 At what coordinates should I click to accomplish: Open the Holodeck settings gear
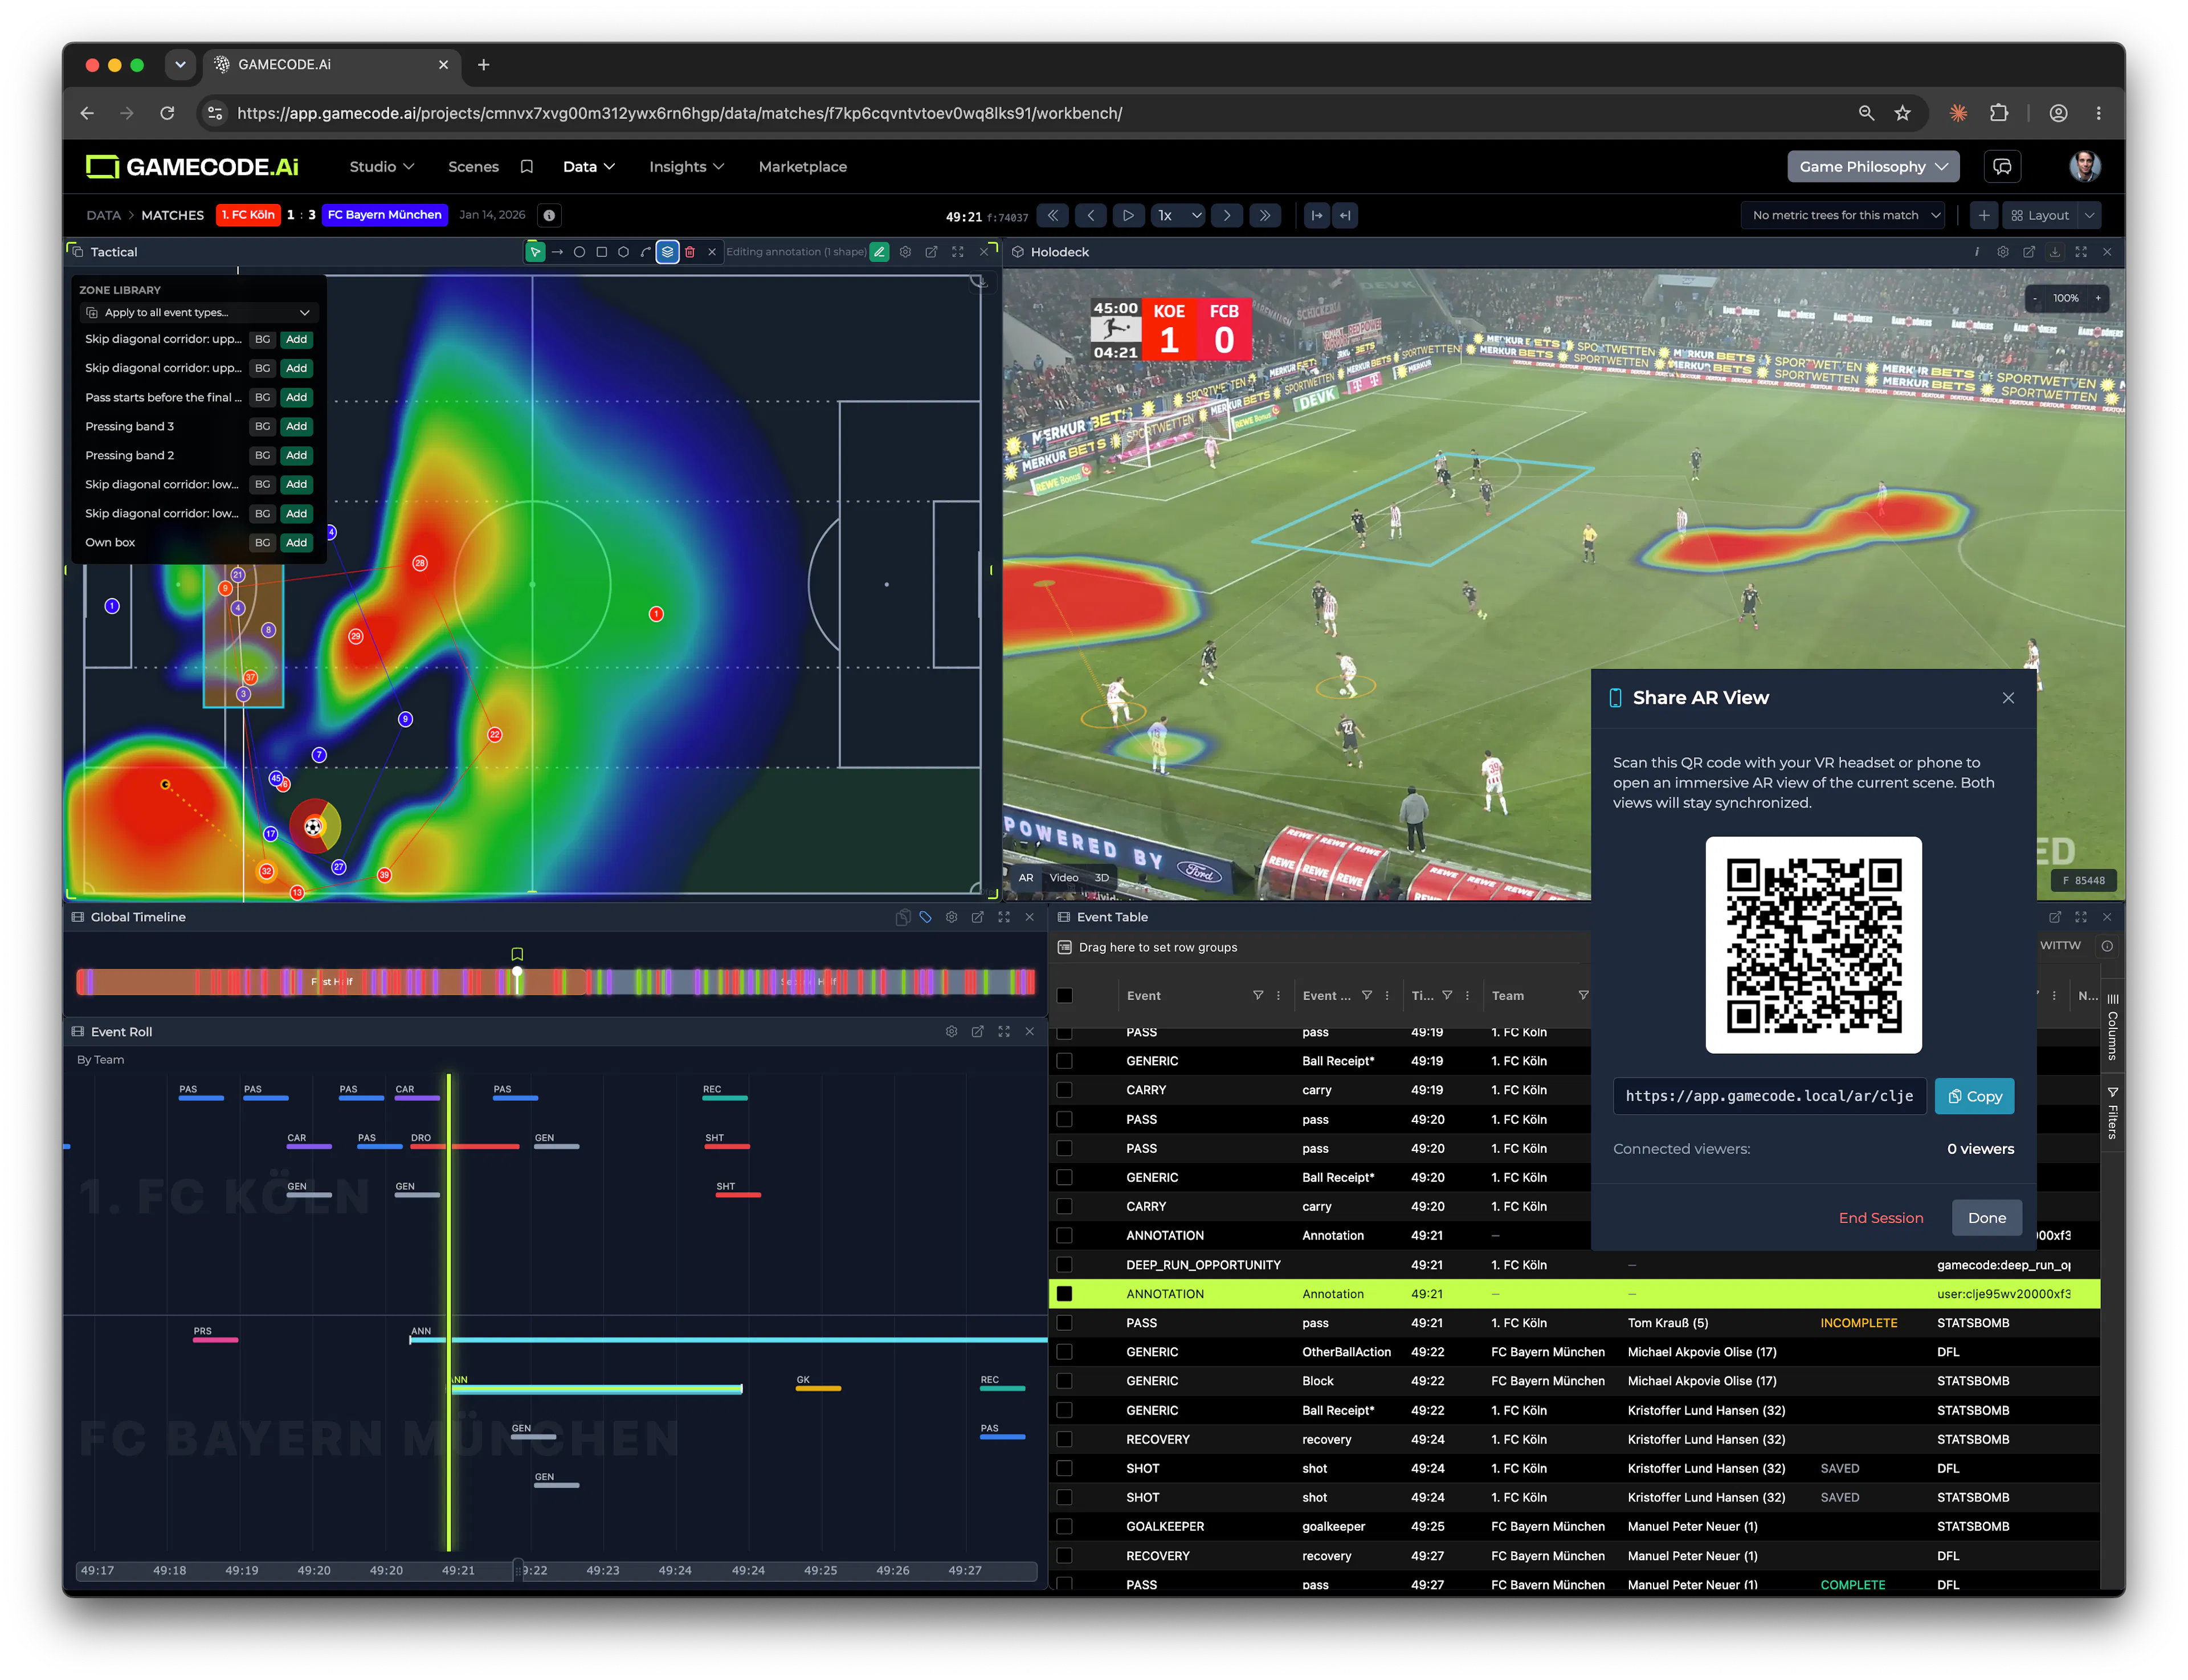pyautogui.click(x=2002, y=252)
